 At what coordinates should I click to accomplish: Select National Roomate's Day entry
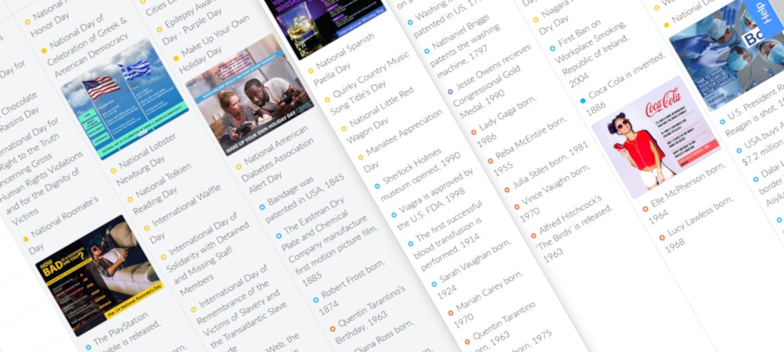(61, 224)
